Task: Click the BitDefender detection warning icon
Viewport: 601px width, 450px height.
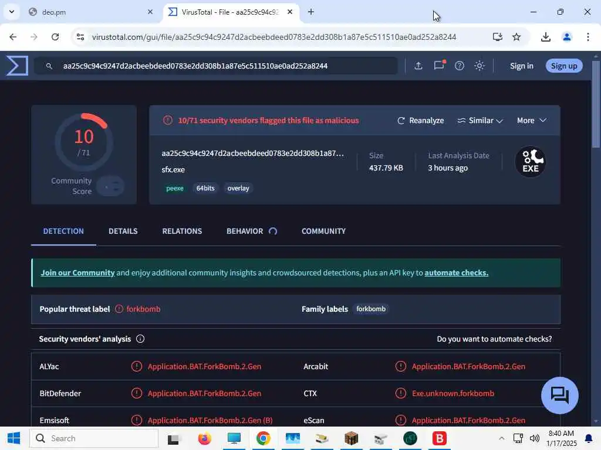Action: 136,393
